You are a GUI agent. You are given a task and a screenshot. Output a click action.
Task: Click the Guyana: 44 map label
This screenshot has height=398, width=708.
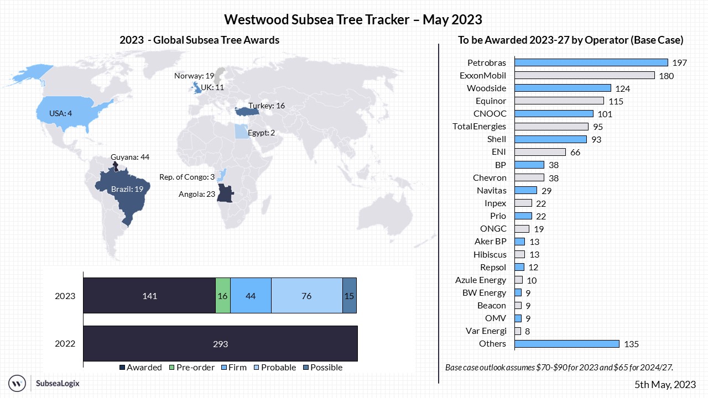point(130,157)
